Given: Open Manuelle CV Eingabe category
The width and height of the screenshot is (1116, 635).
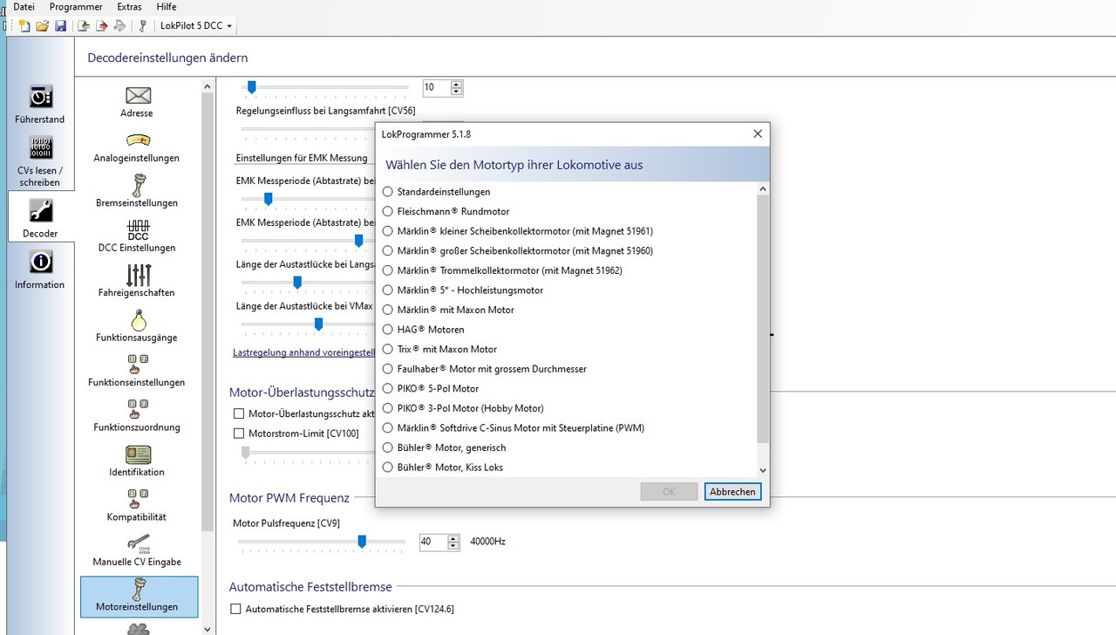Looking at the screenshot, I should point(137,551).
